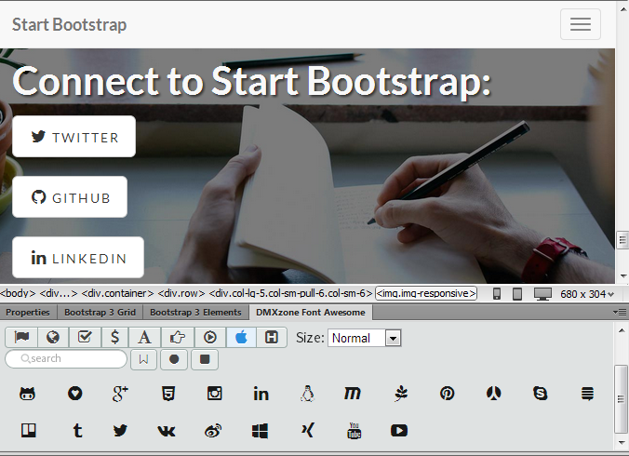The width and height of the screenshot is (629, 456).
Task: Open the Size dropdown showing Normal
Action: point(364,338)
